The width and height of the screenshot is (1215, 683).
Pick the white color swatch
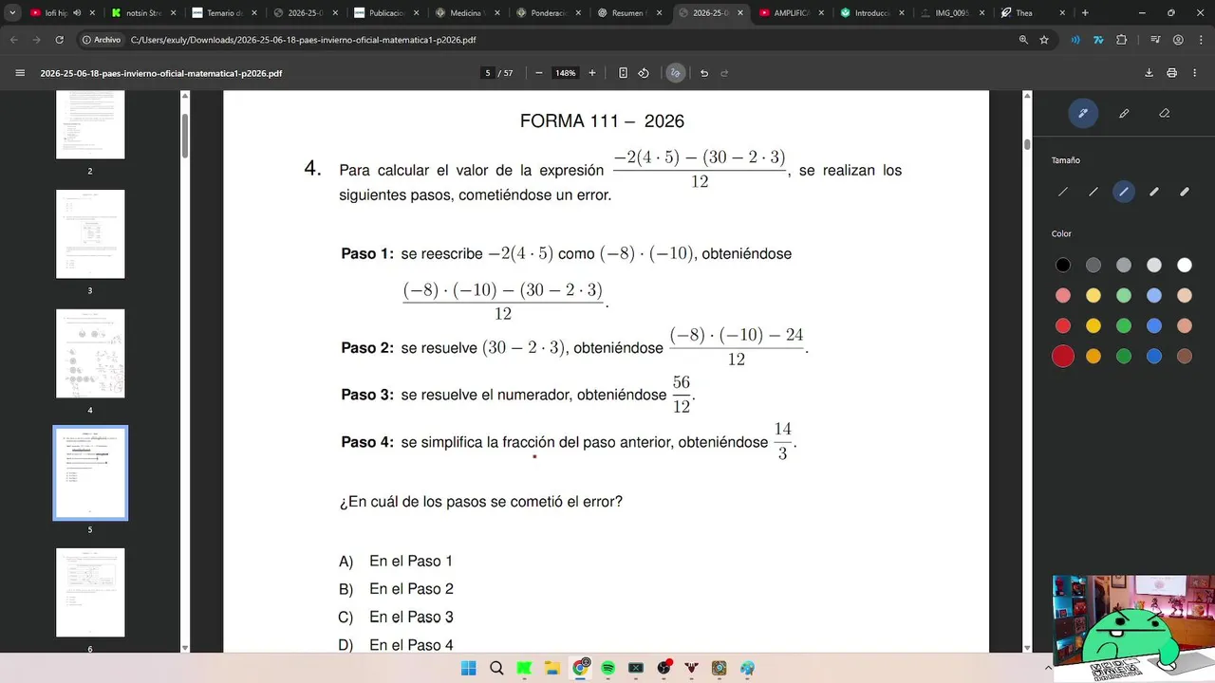(x=1185, y=265)
